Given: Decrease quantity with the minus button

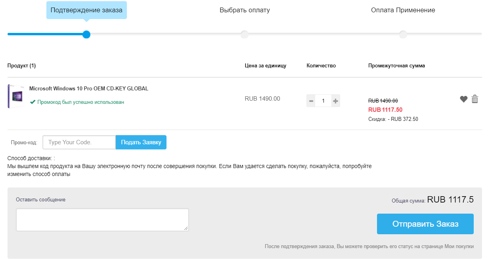Looking at the screenshot, I should coord(311,101).
